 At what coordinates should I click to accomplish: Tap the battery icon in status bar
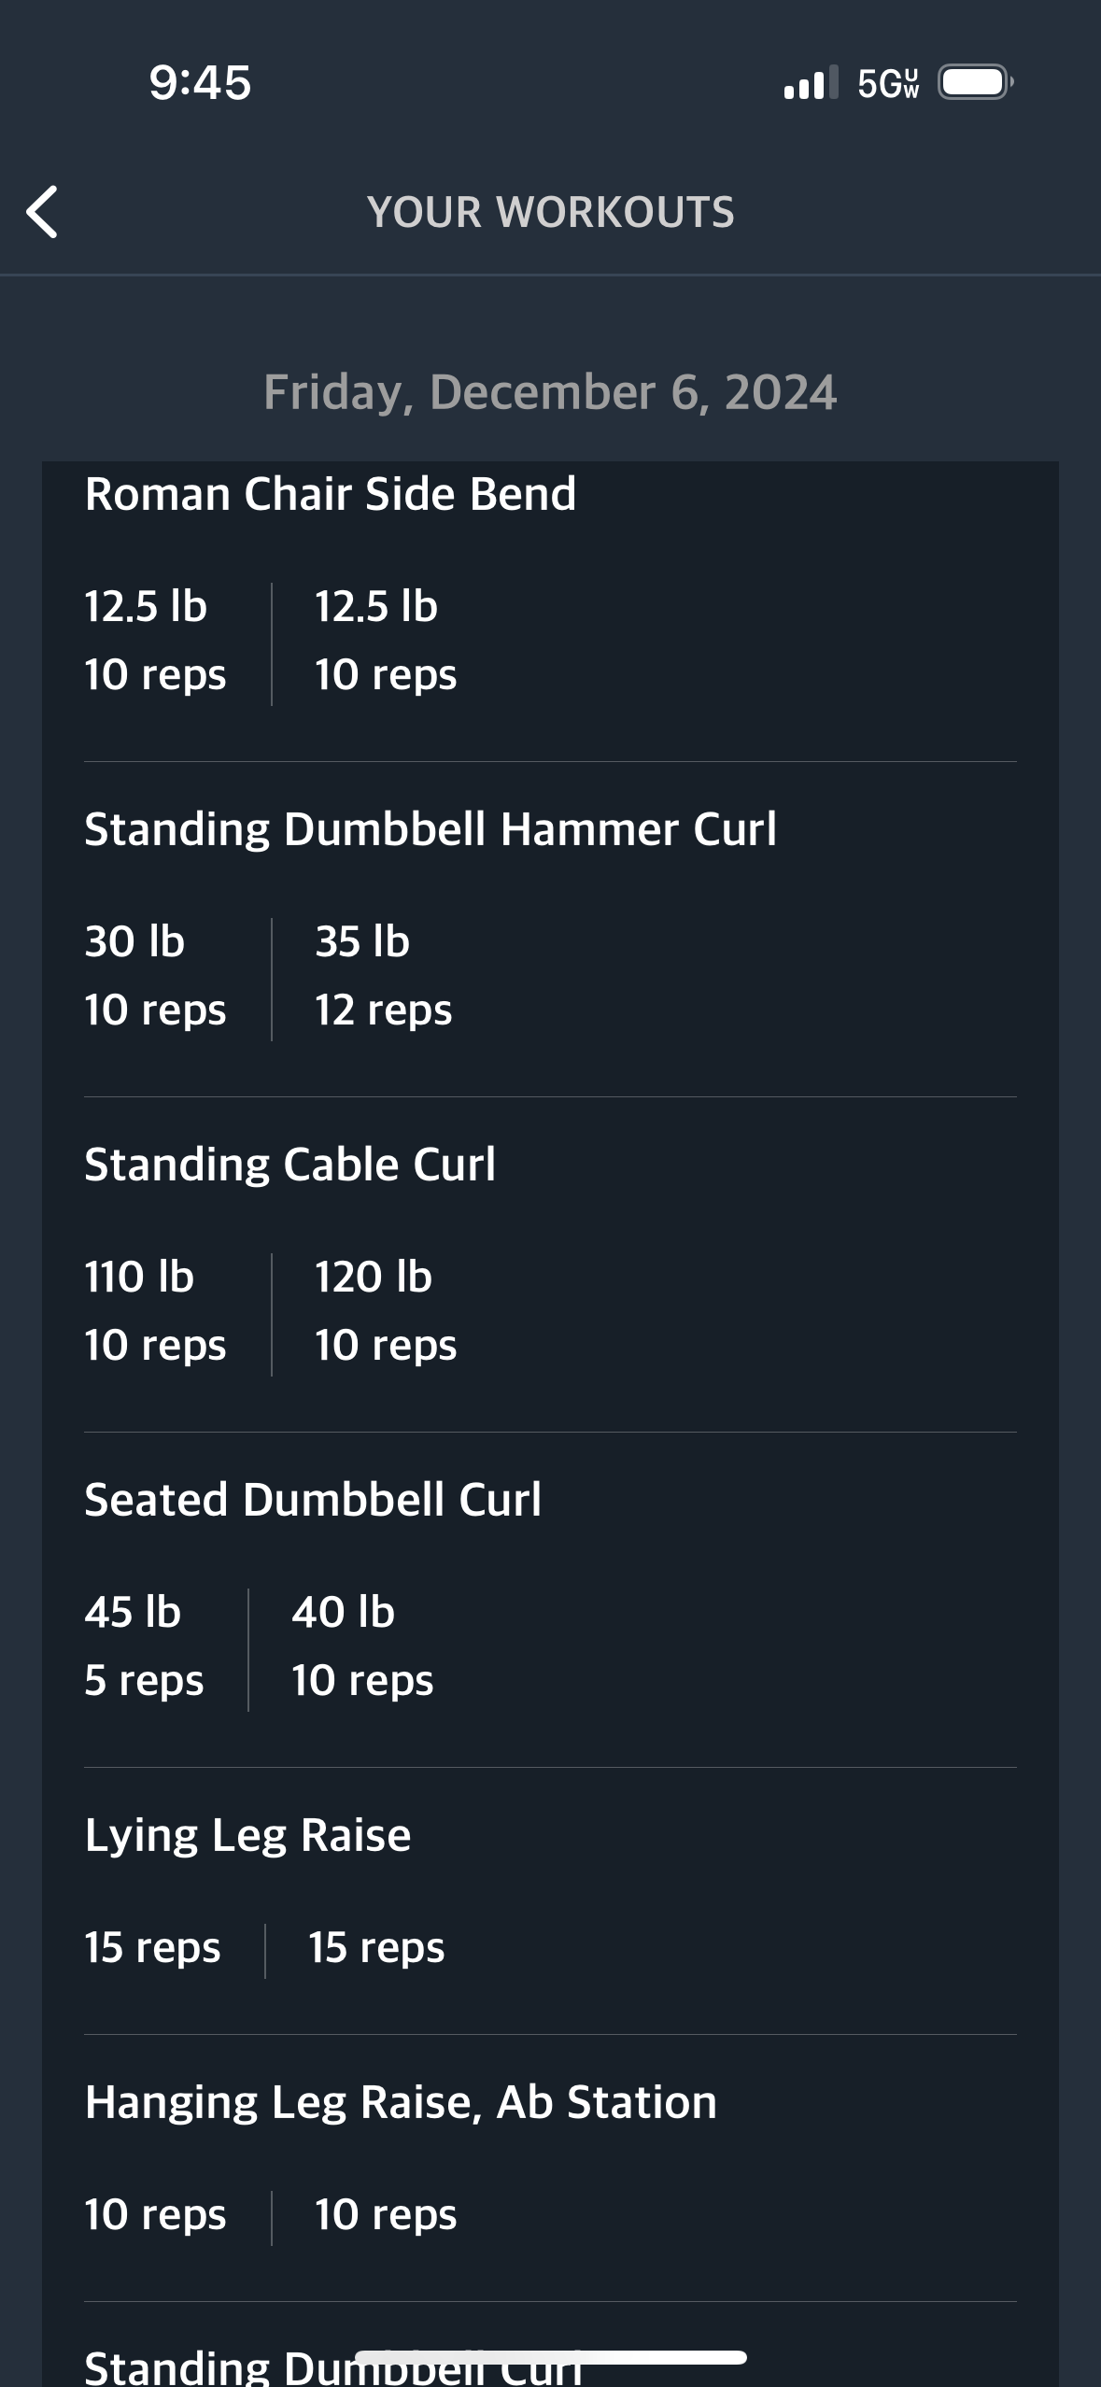[x=976, y=82]
